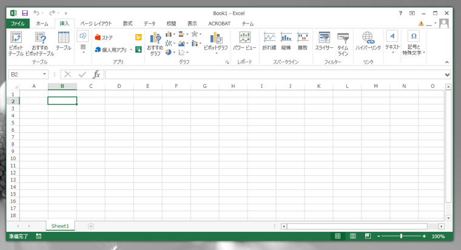Click the People Graph app icon
Screen dimensions: 461x250
click(138, 49)
